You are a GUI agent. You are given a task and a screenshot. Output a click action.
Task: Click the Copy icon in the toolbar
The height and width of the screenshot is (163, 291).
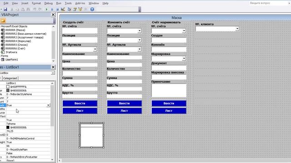[17, 9]
